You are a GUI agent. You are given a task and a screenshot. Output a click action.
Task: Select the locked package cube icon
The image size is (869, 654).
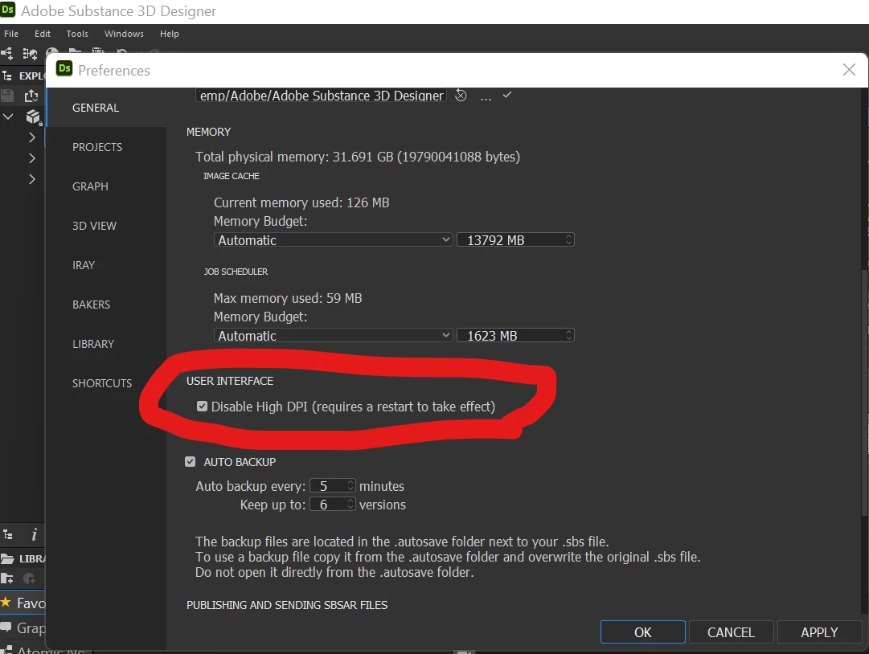coord(34,116)
